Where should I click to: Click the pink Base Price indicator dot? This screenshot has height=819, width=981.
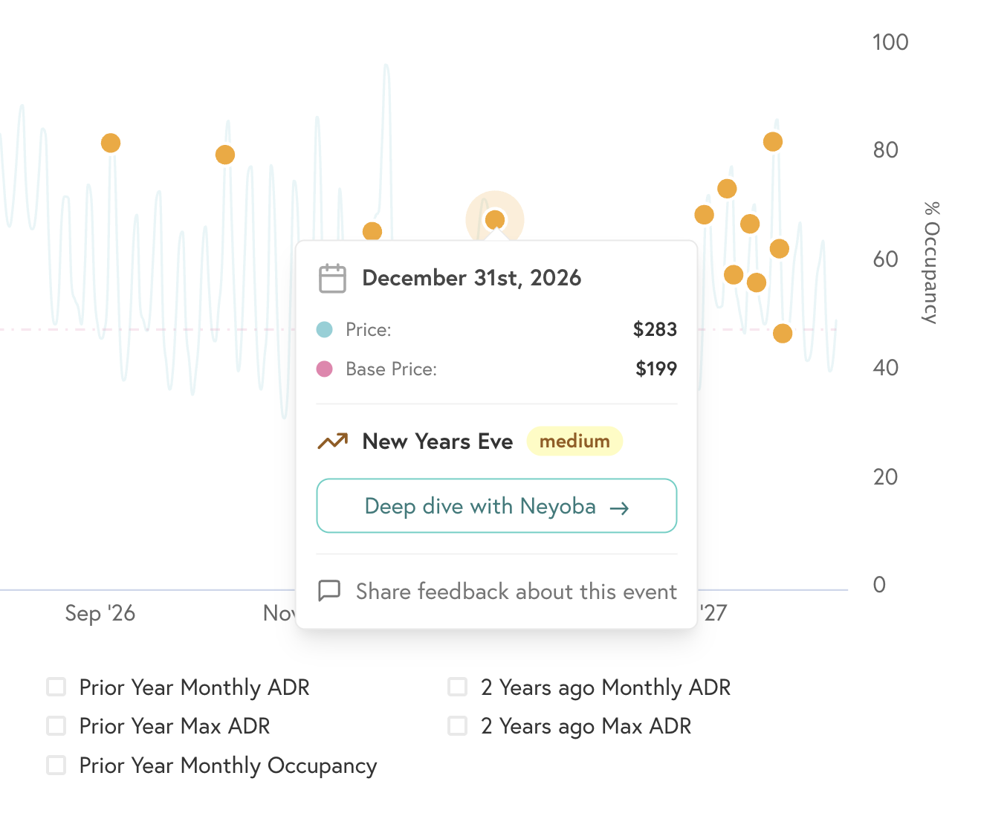(325, 369)
